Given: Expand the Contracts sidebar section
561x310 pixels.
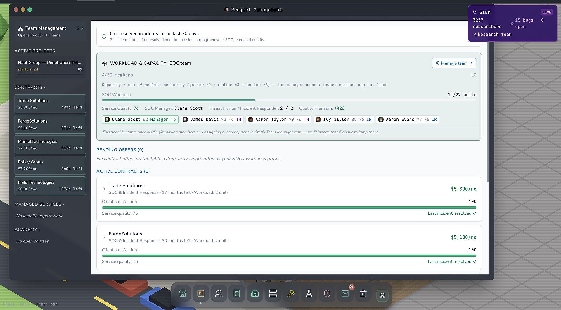Looking at the screenshot, I should point(30,87).
